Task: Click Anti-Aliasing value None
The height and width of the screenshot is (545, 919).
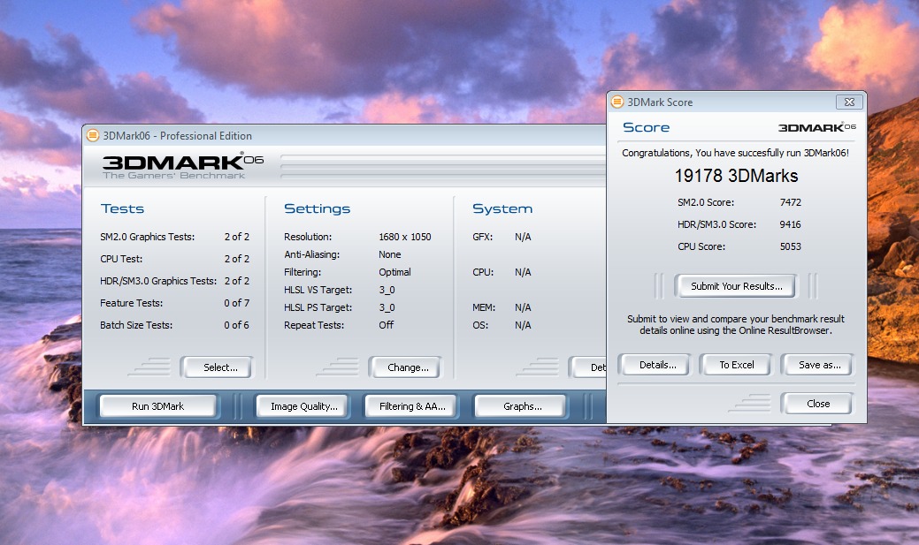Action: [x=390, y=254]
